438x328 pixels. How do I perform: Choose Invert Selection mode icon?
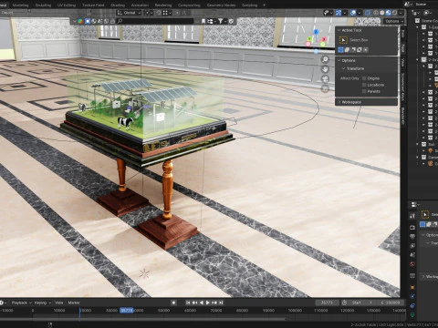pyautogui.click(x=360, y=50)
